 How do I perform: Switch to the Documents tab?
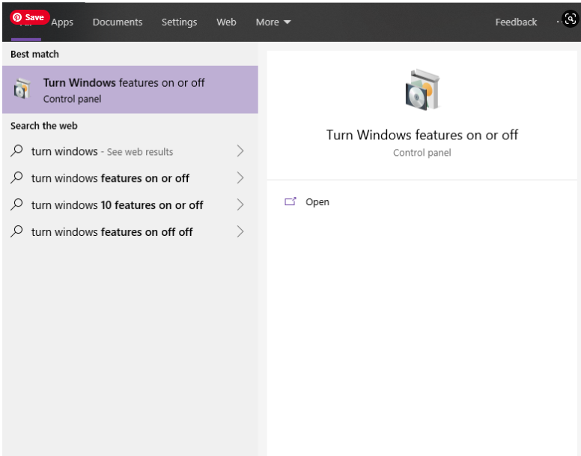(117, 22)
